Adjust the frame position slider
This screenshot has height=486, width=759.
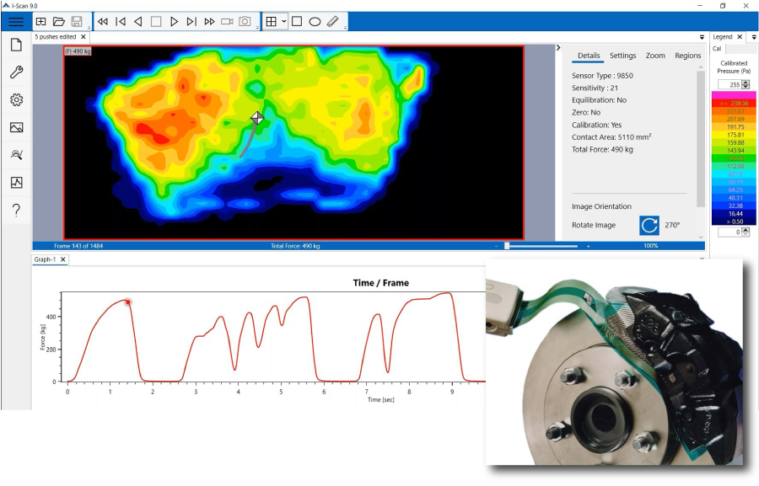click(506, 245)
